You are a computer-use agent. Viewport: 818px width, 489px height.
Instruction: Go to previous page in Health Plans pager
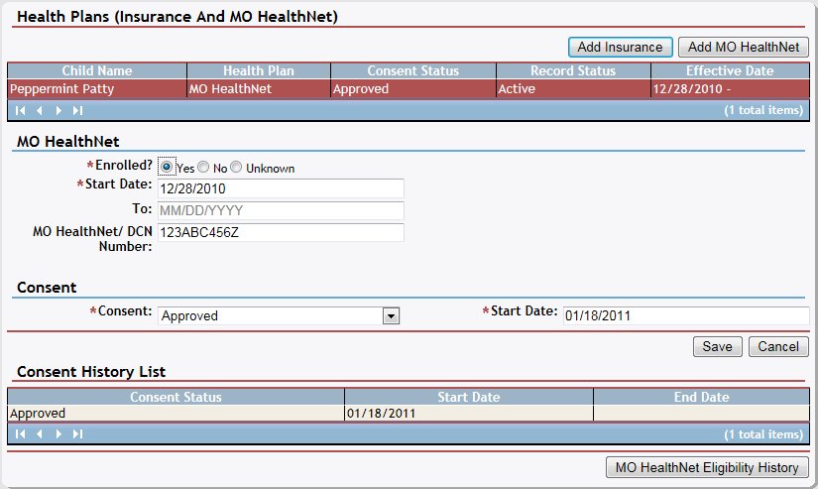[x=40, y=110]
